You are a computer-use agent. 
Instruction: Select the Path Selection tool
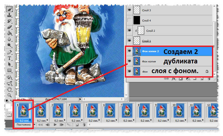tap(9, 64)
